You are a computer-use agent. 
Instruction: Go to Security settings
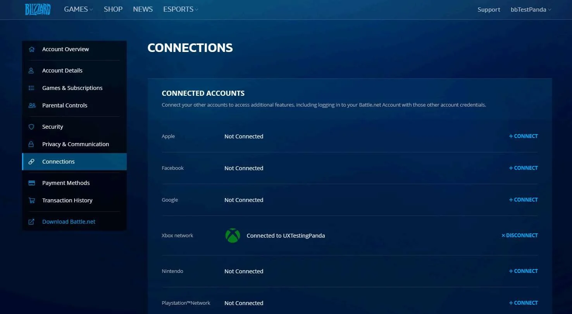coord(74,127)
